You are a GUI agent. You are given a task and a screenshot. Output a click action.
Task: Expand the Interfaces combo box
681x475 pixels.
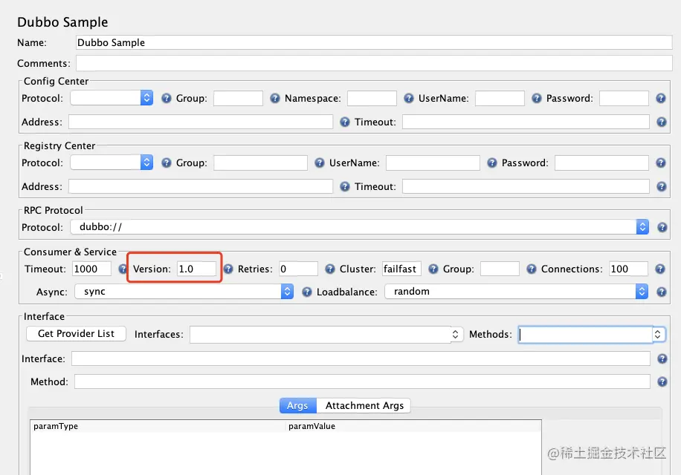455,334
